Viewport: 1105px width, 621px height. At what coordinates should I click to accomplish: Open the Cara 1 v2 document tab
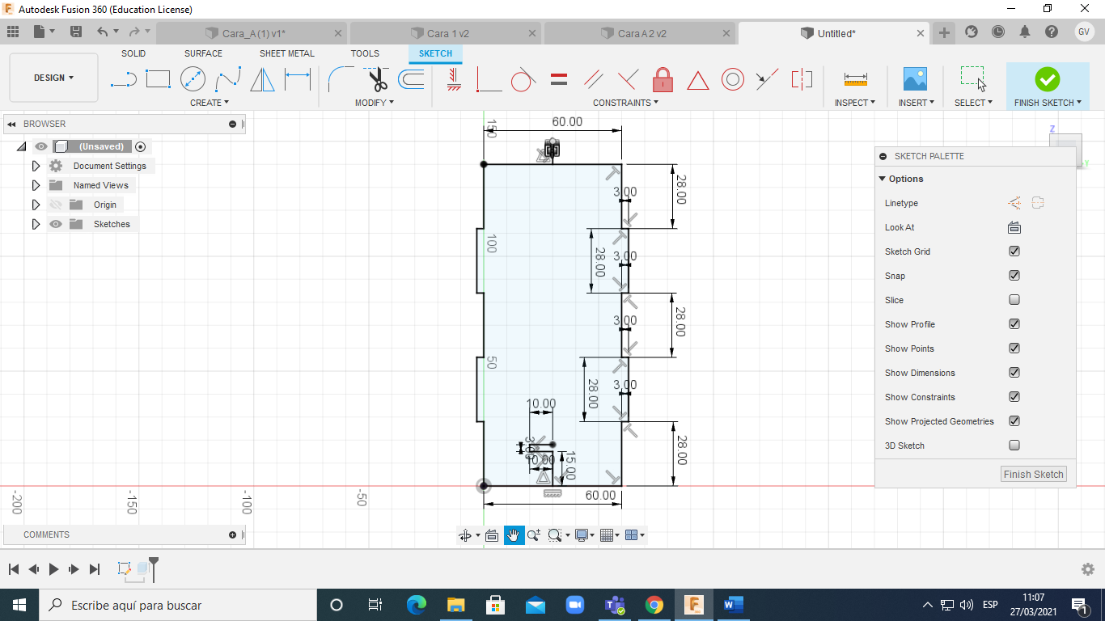click(x=446, y=33)
